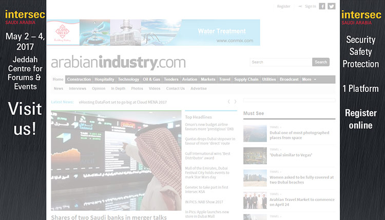Open the Twitter page icon
Image resolution: width=385 pixels, height=220 pixels.
point(332,6)
